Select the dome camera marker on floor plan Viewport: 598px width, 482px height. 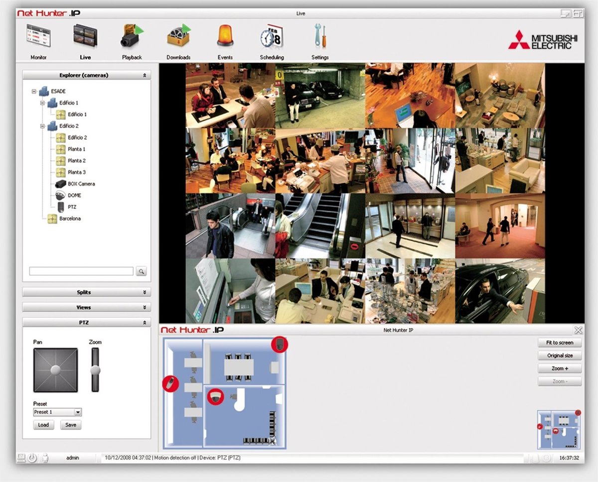click(215, 396)
